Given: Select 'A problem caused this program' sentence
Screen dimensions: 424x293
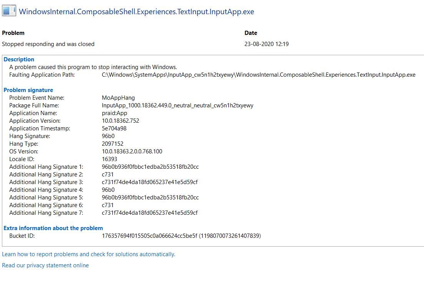Looking at the screenshot, I should (x=93, y=67).
